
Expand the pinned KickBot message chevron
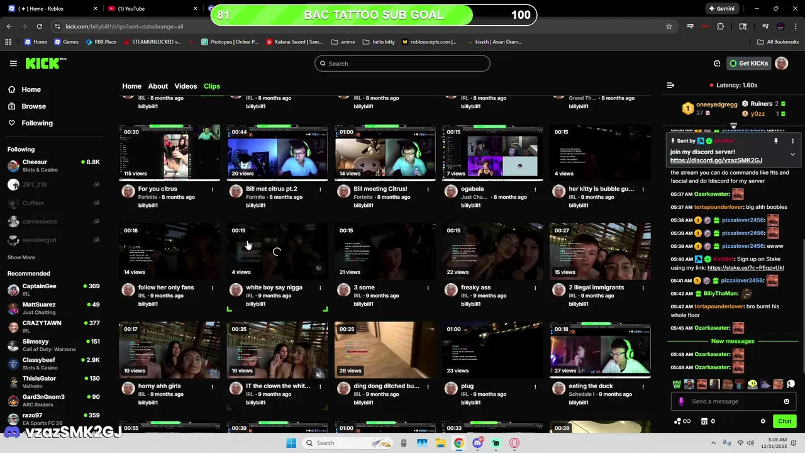(x=792, y=154)
